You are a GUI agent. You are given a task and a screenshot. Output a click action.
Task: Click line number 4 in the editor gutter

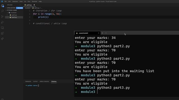pyautogui.click(x=30, y=20)
